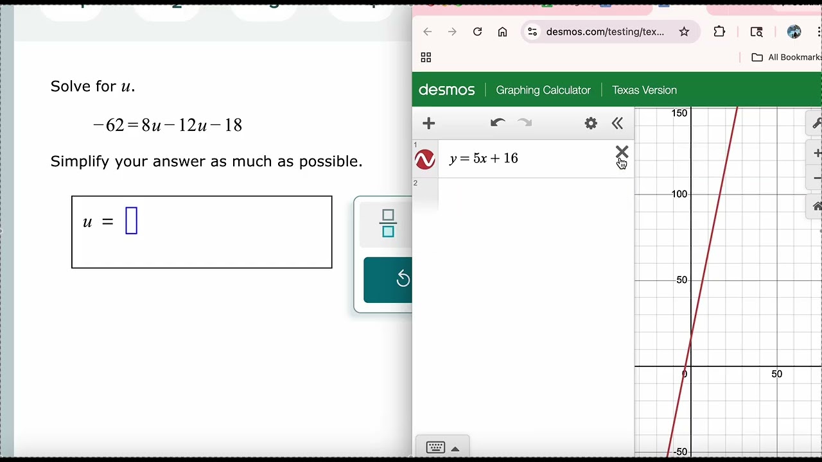Click the Texas Version label
The image size is (822, 462).
click(x=644, y=90)
